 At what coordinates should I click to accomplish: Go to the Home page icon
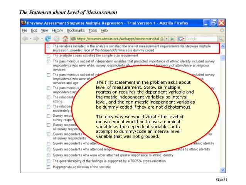click(x=65, y=39)
